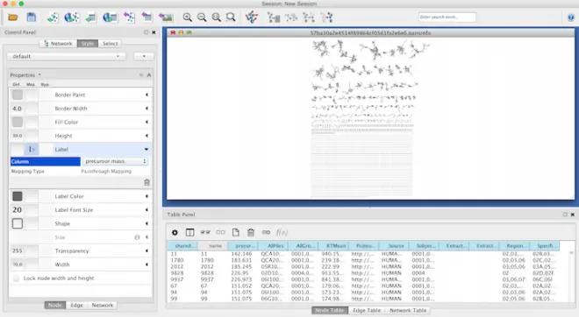Change the precursor mass column dropdown
Screen dimensions: 579x317
[x=115, y=161]
